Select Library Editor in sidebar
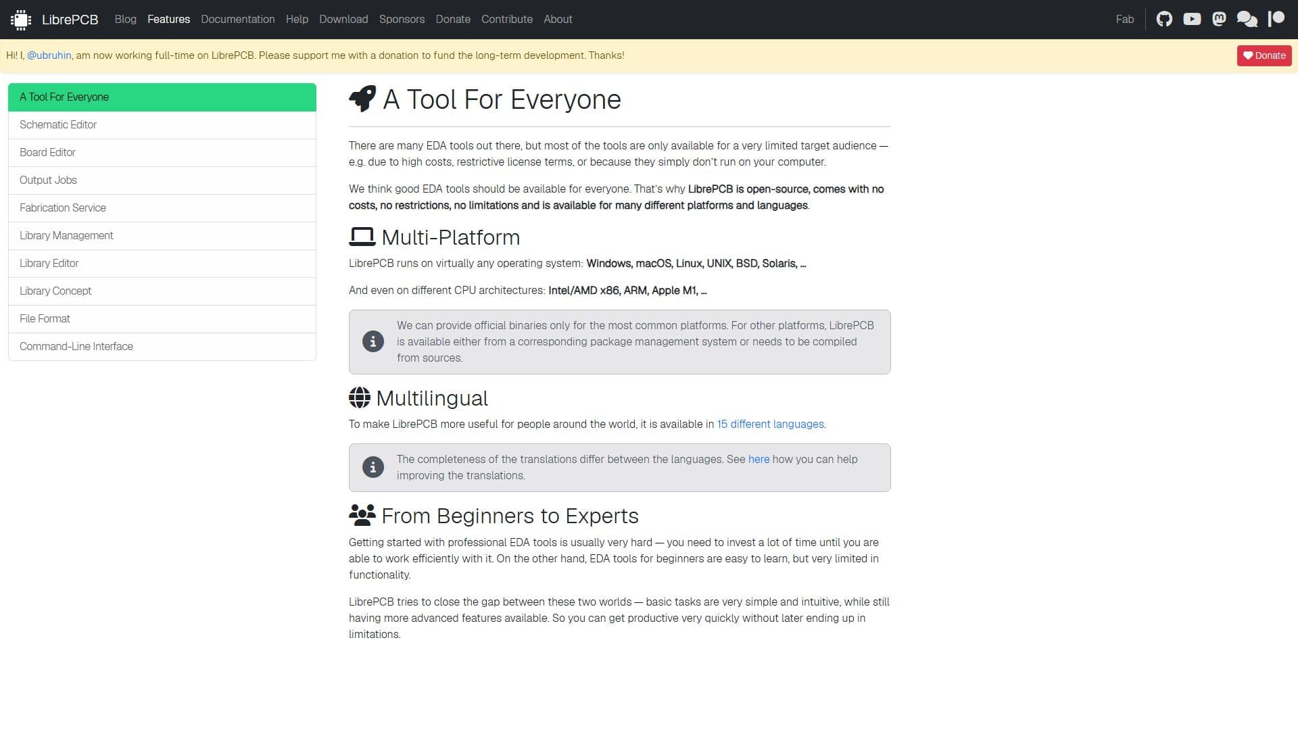 point(162,264)
